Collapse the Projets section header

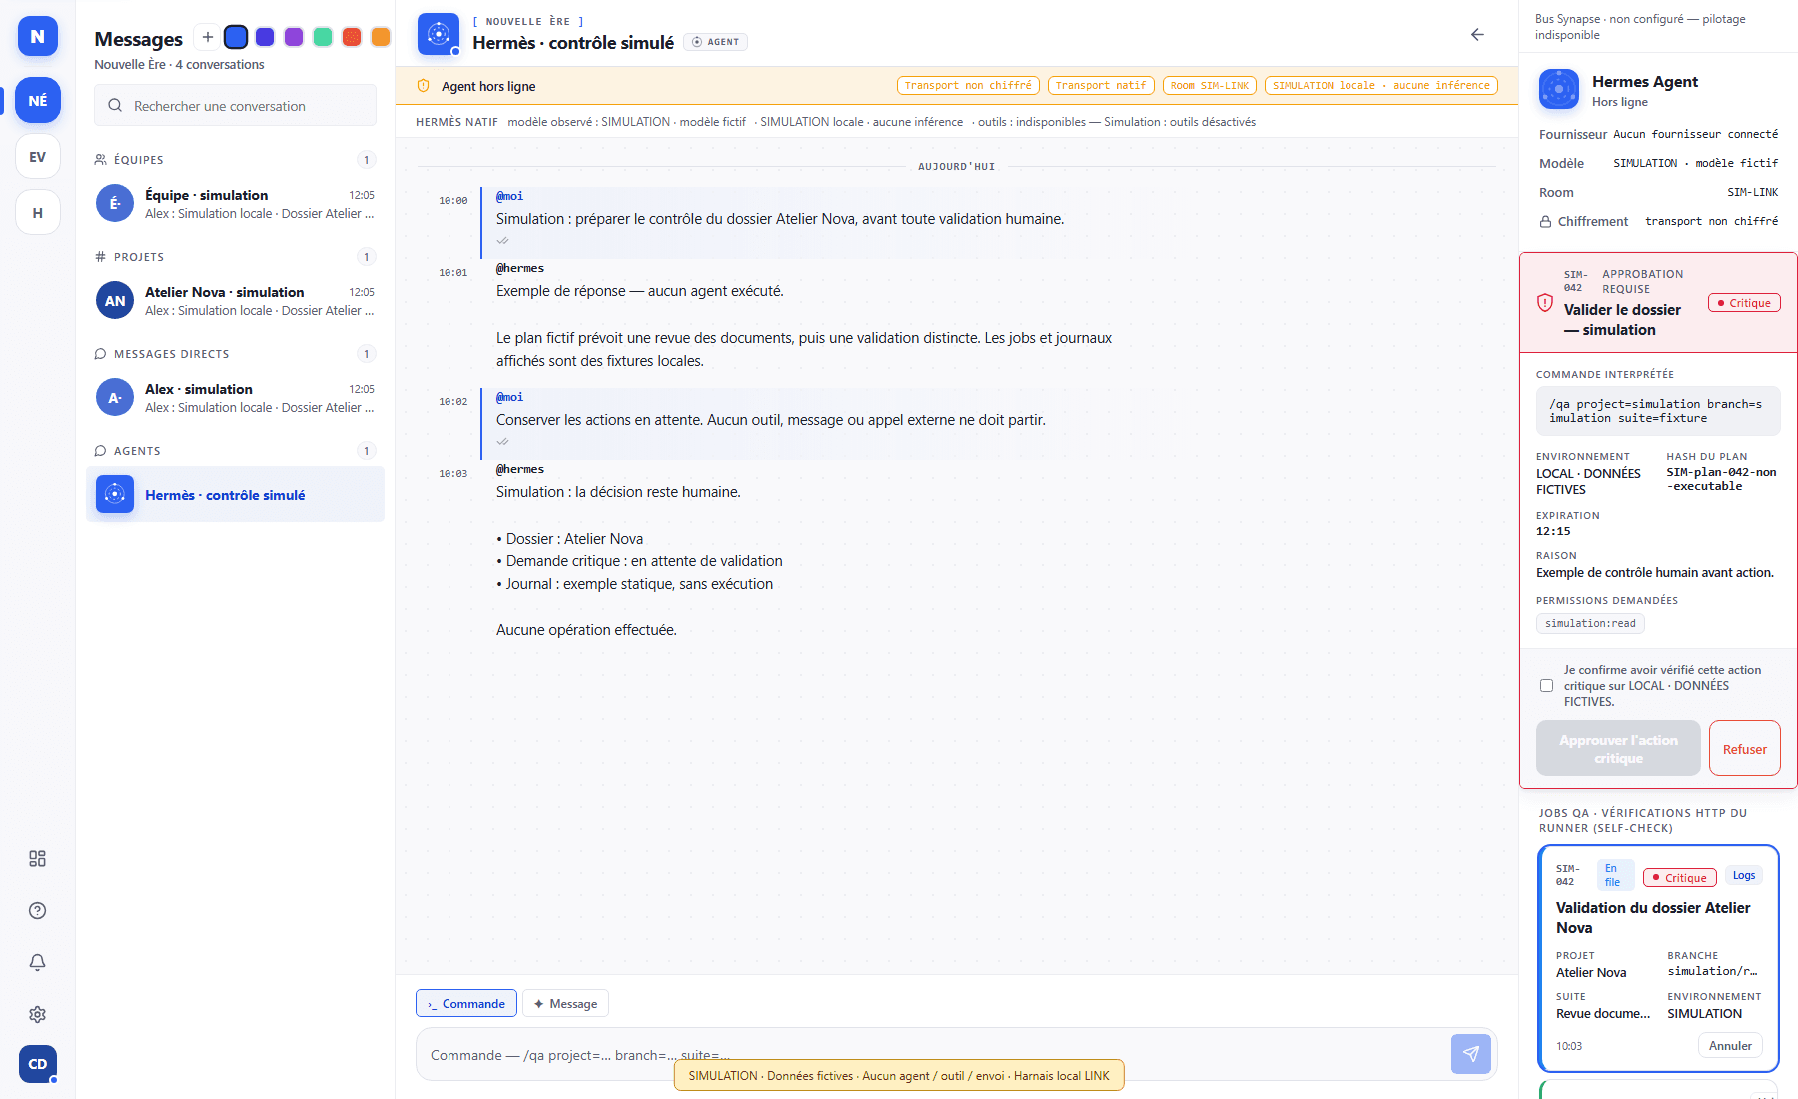pos(235,257)
